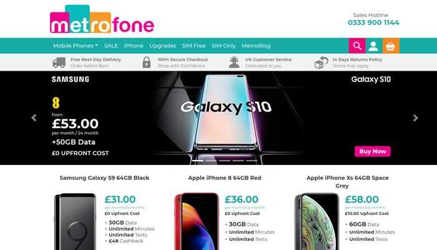This screenshot has height=250, width=437.
Task: Open the SALE menu item
Action: 111,46
